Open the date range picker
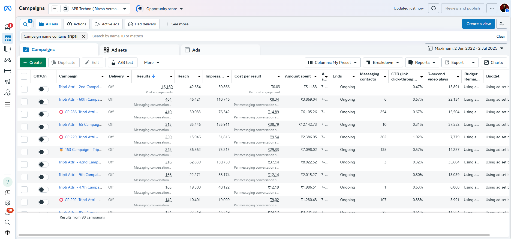511x239 pixels. click(x=465, y=48)
